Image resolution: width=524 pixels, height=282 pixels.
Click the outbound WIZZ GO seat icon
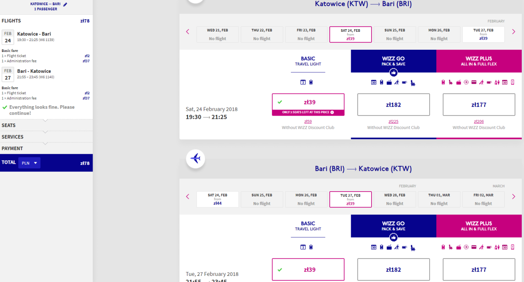click(x=413, y=82)
